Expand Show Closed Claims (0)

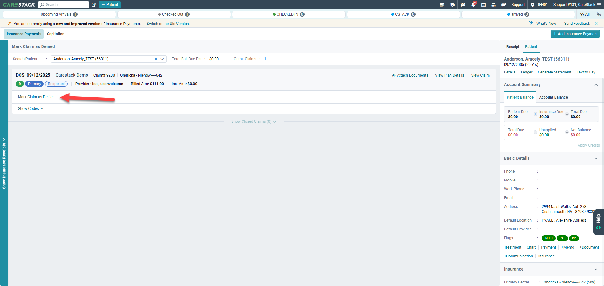[x=254, y=121]
